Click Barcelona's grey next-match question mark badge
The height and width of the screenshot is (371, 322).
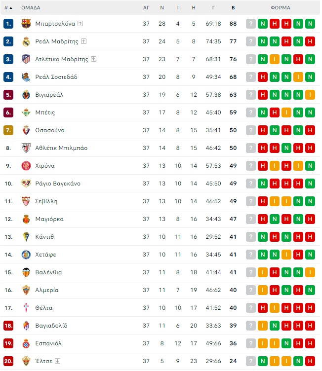(x=251, y=24)
